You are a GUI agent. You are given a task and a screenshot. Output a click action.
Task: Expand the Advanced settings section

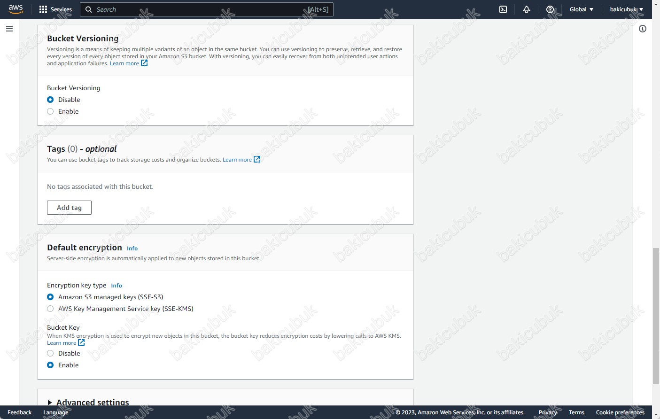[88, 403]
